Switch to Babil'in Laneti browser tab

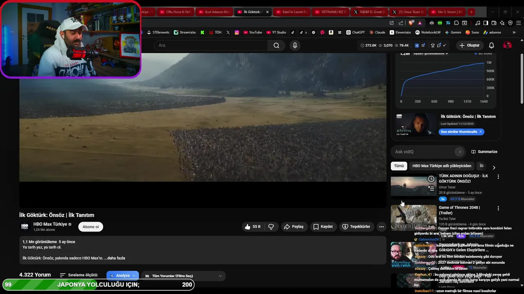(x=291, y=12)
